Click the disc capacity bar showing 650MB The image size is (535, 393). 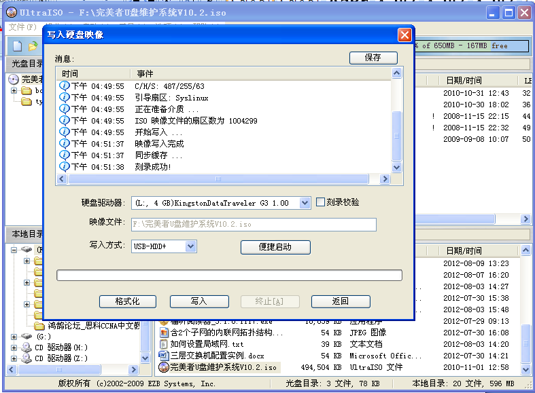click(472, 45)
